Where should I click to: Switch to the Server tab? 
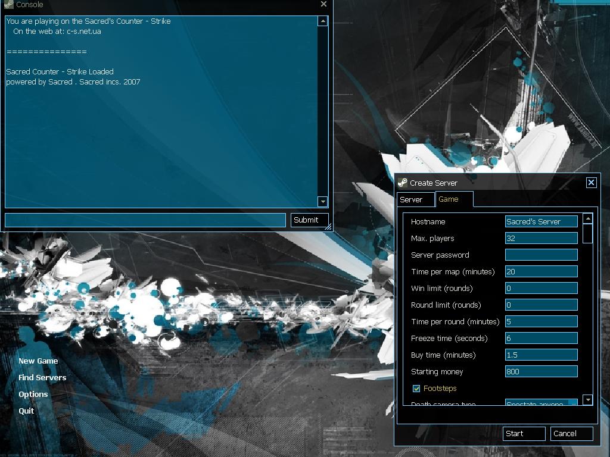(415, 199)
